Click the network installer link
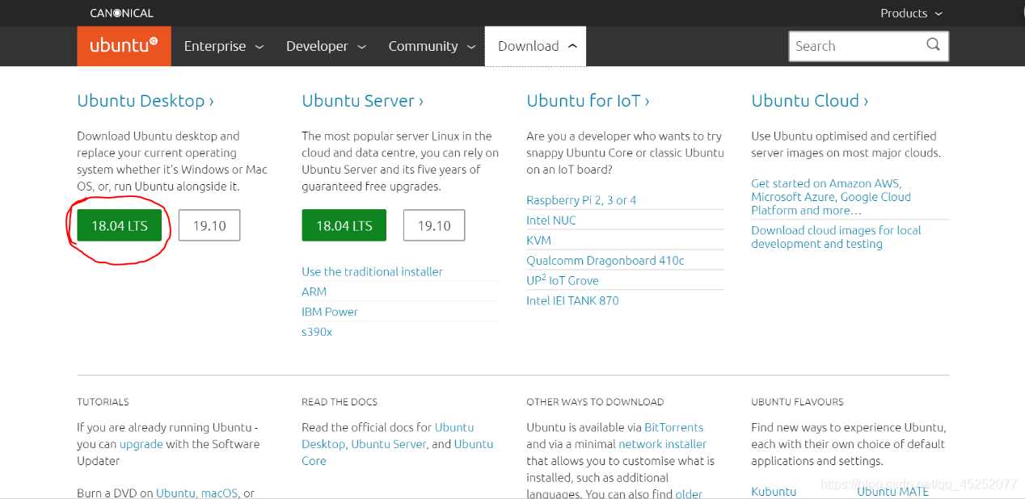The width and height of the screenshot is (1025, 499). [663, 444]
